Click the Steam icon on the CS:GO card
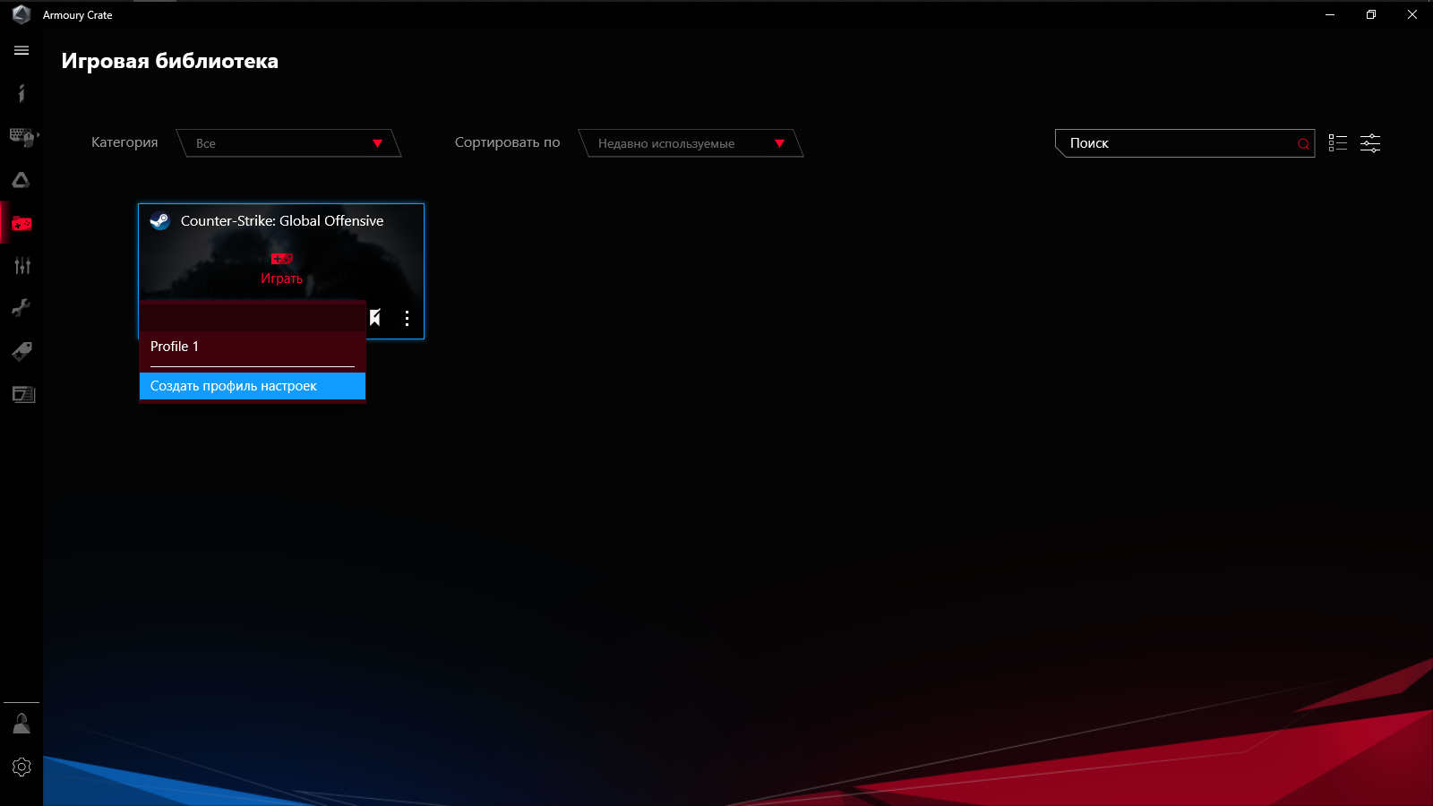The width and height of the screenshot is (1433, 806). (x=160, y=220)
